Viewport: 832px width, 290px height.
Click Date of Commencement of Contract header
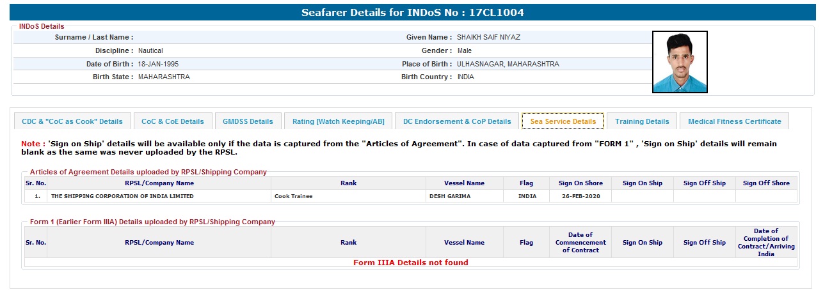580,243
